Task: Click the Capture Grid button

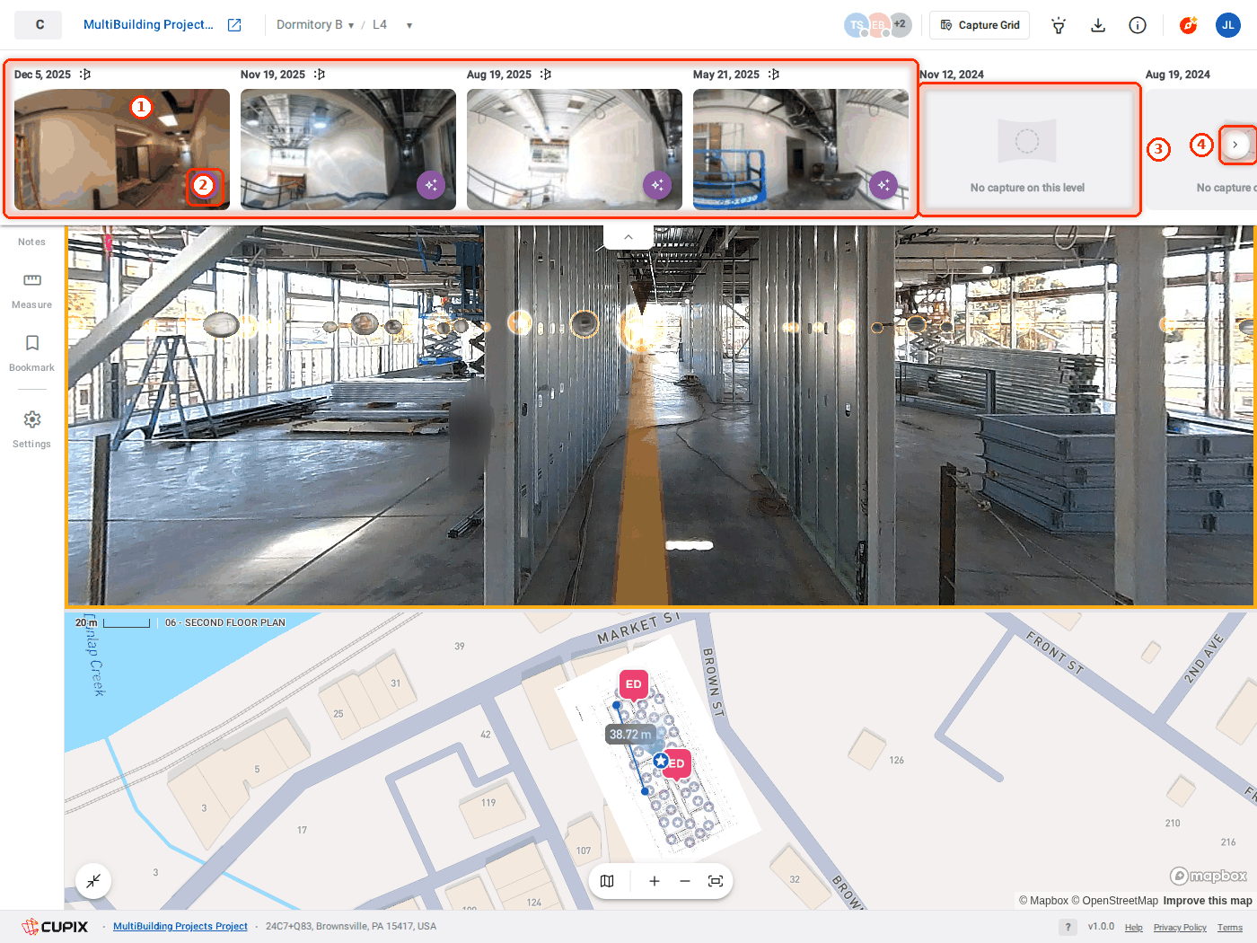Action: 980,25
